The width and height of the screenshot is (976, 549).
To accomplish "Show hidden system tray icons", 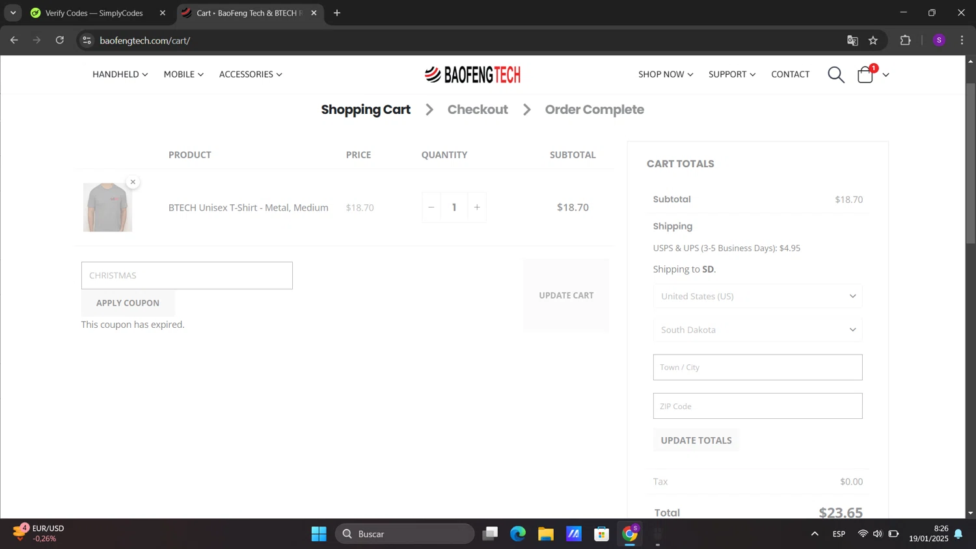I will tap(815, 534).
